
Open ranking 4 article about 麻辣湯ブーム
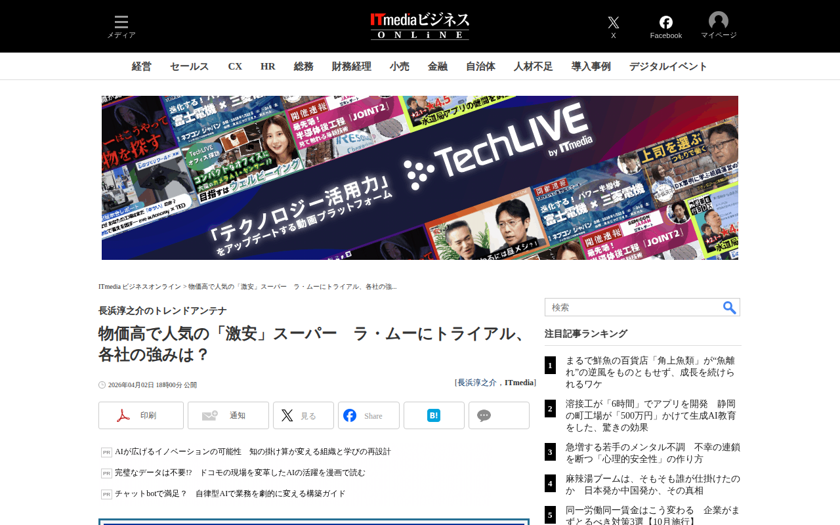pos(652,485)
